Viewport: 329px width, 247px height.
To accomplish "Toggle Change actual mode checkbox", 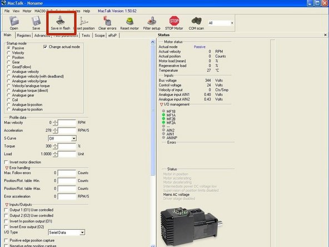I will 45,47.
